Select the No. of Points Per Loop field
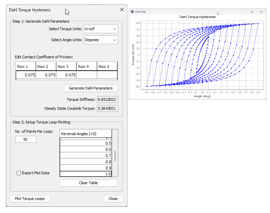The image size is (270, 213). click(26, 139)
